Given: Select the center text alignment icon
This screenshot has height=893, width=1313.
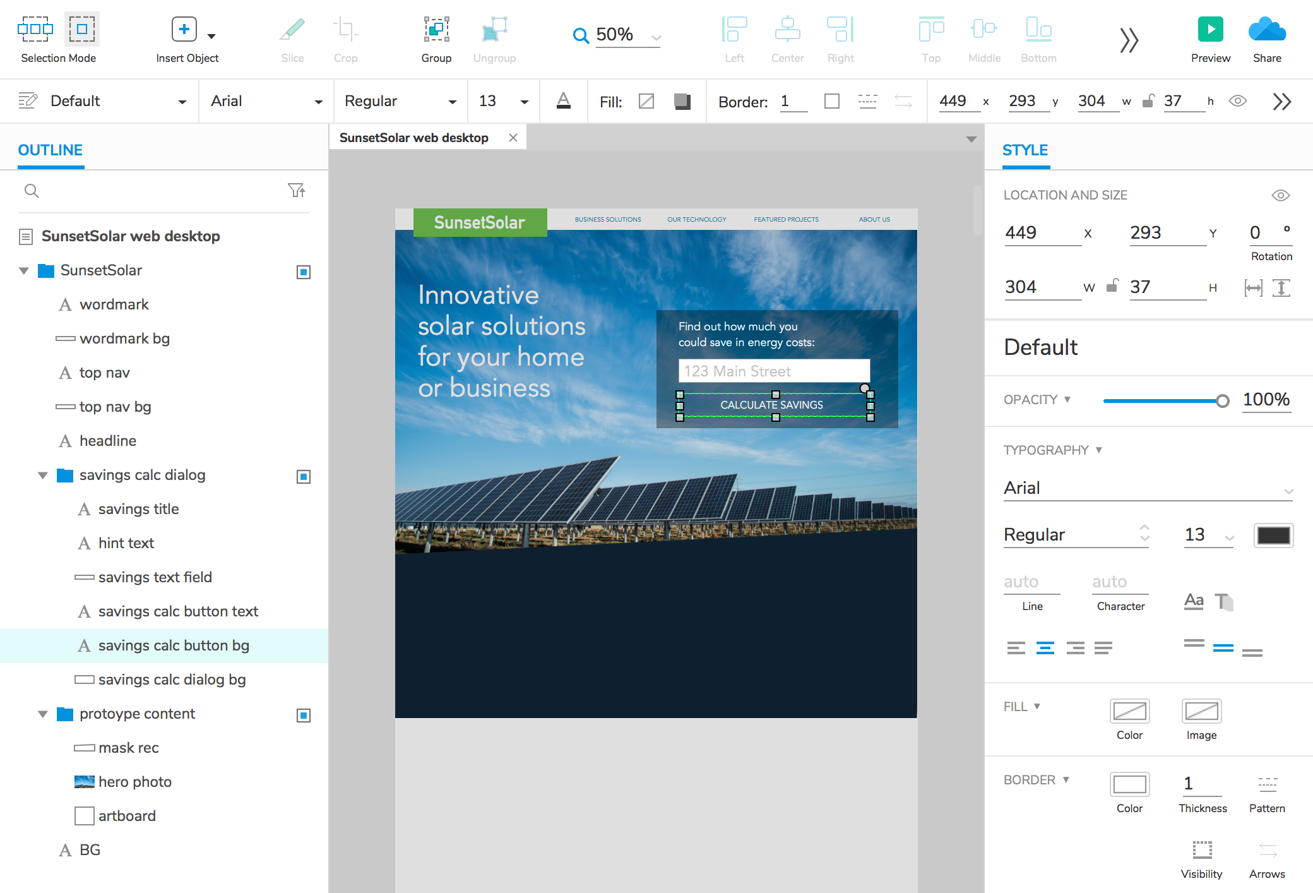Looking at the screenshot, I should coord(1045,648).
